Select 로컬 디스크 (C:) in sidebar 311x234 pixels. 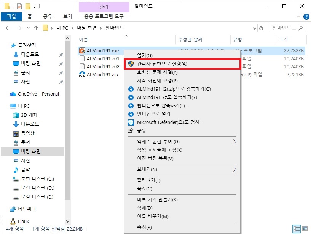click(37, 179)
